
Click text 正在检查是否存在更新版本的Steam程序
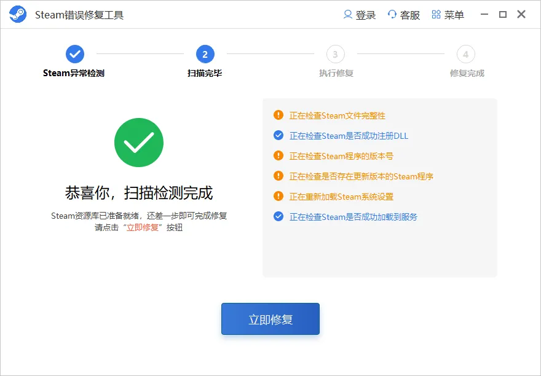pyautogui.click(x=361, y=176)
